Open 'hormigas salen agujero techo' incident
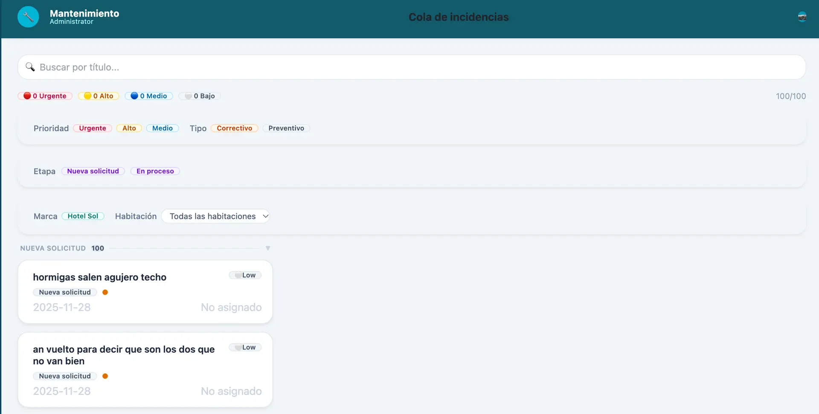The height and width of the screenshot is (414, 819). tap(145, 292)
